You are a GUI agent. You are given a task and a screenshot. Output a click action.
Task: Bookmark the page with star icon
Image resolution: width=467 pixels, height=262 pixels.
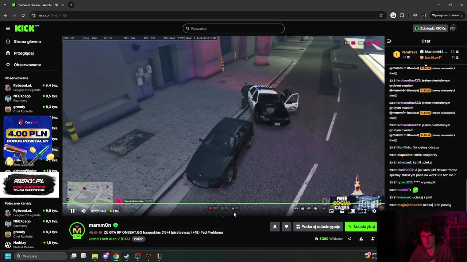click(x=381, y=15)
